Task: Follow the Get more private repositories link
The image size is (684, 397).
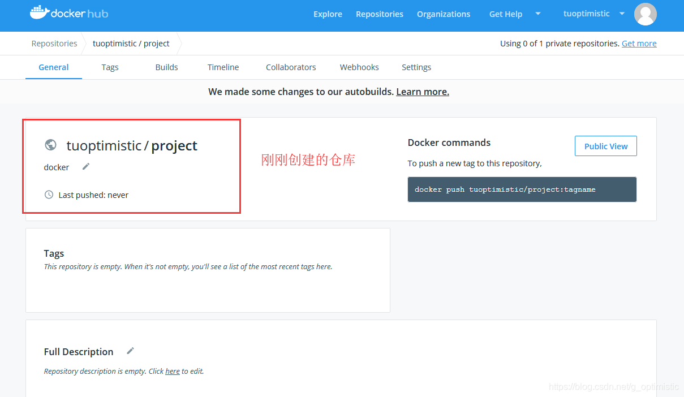Action: click(x=639, y=44)
